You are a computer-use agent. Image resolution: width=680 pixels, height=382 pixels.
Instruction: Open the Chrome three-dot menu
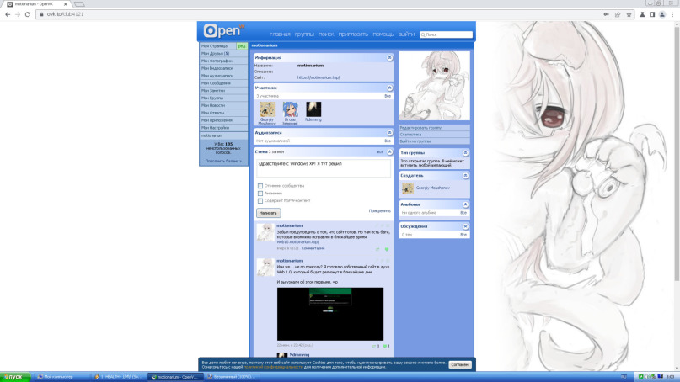click(672, 14)
